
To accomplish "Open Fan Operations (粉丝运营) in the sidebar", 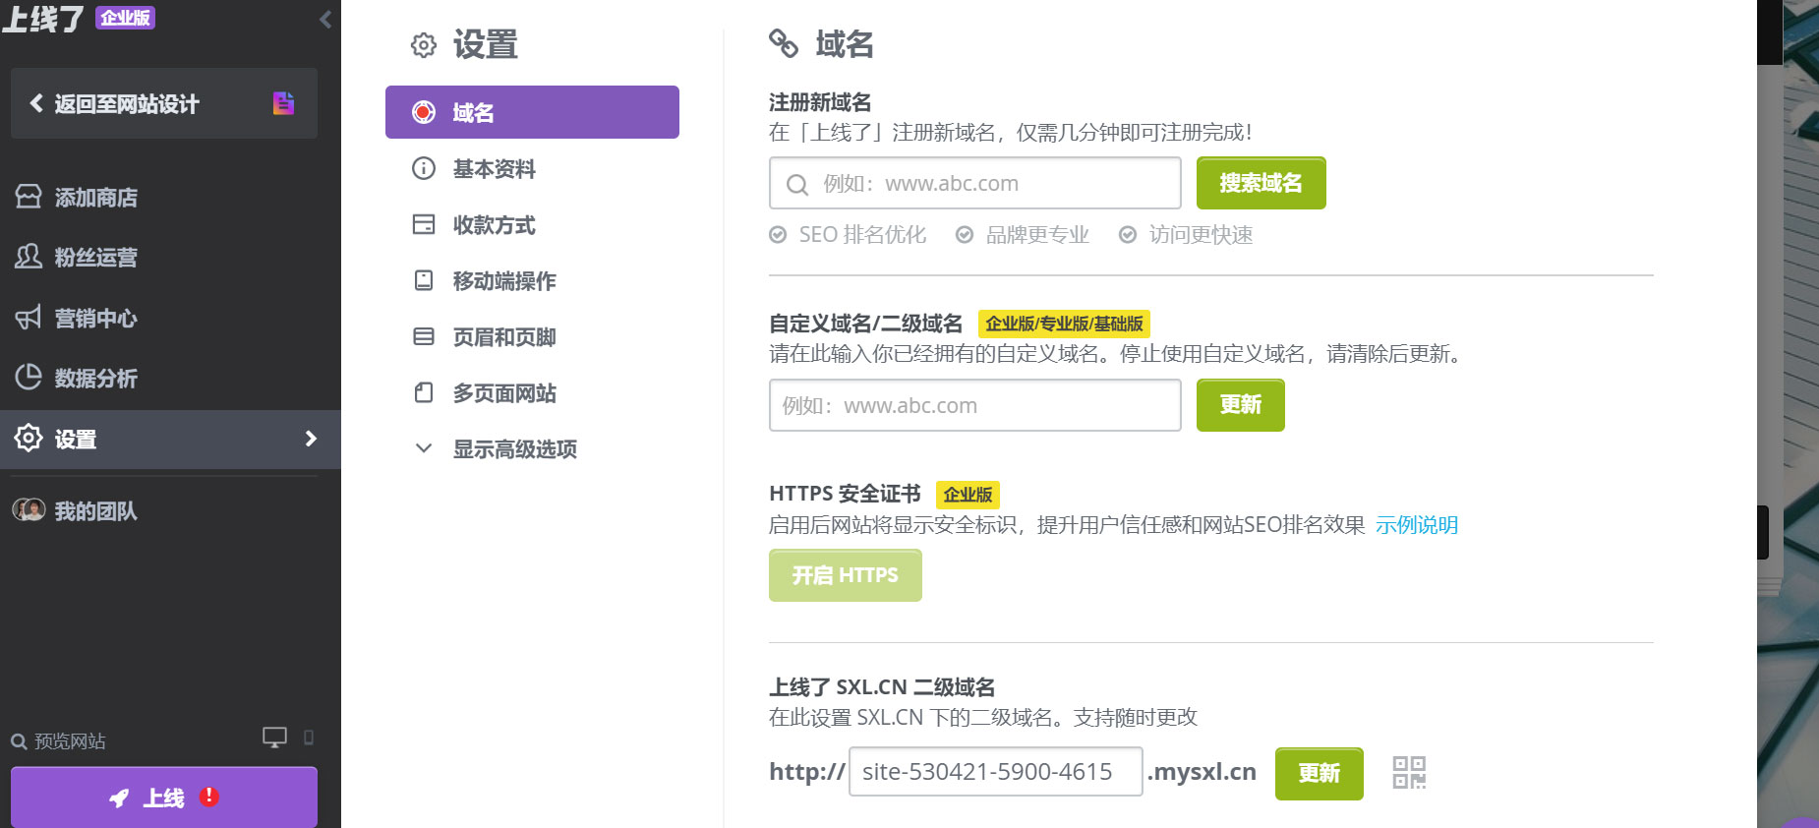I will 95,258.
